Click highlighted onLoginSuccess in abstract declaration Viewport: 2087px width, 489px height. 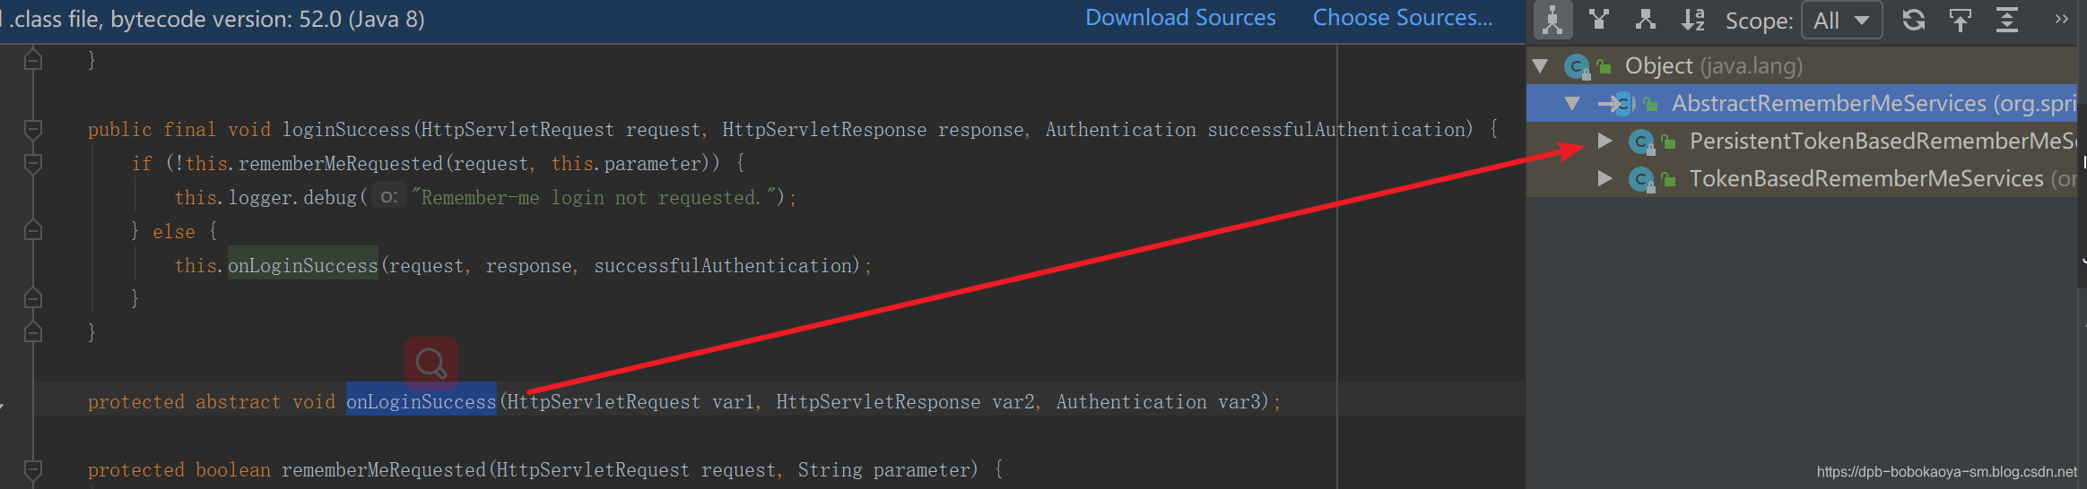[422, 402]
